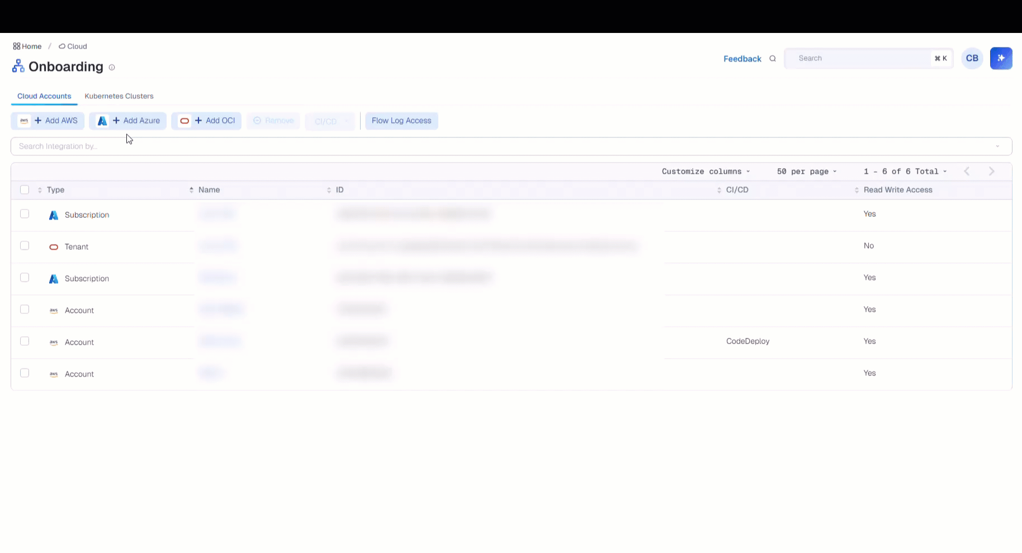Check the Tenant row checkbox
The width and height of the screenshot is (1022, 553).
click(x=25, y=246)
